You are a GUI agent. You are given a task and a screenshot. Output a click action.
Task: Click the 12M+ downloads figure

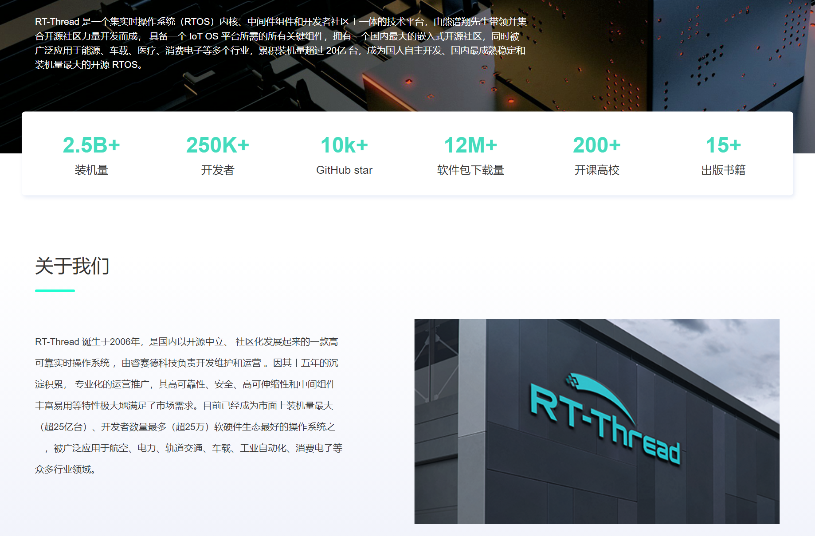[x=470, y=145]
